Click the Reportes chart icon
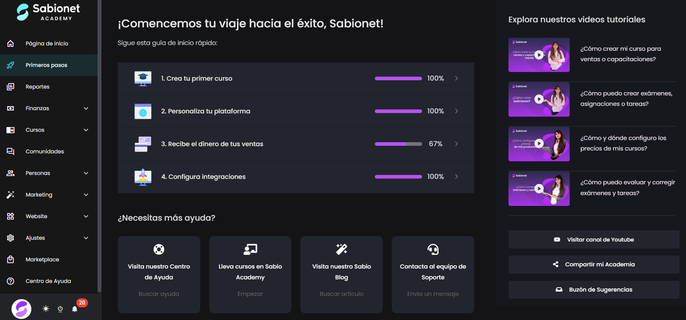 (10, 87)
